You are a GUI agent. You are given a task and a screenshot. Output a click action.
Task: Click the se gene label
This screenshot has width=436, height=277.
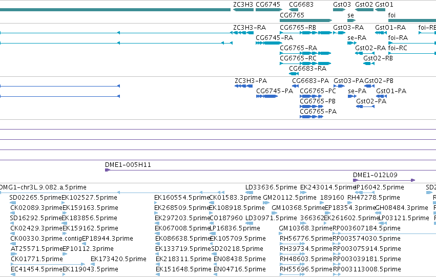click(x=350, y=15)
